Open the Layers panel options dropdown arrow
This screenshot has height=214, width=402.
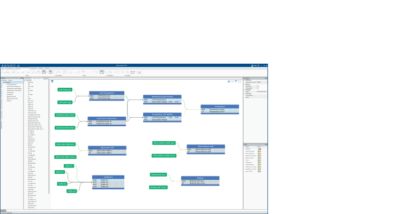(x=265, y=144)
